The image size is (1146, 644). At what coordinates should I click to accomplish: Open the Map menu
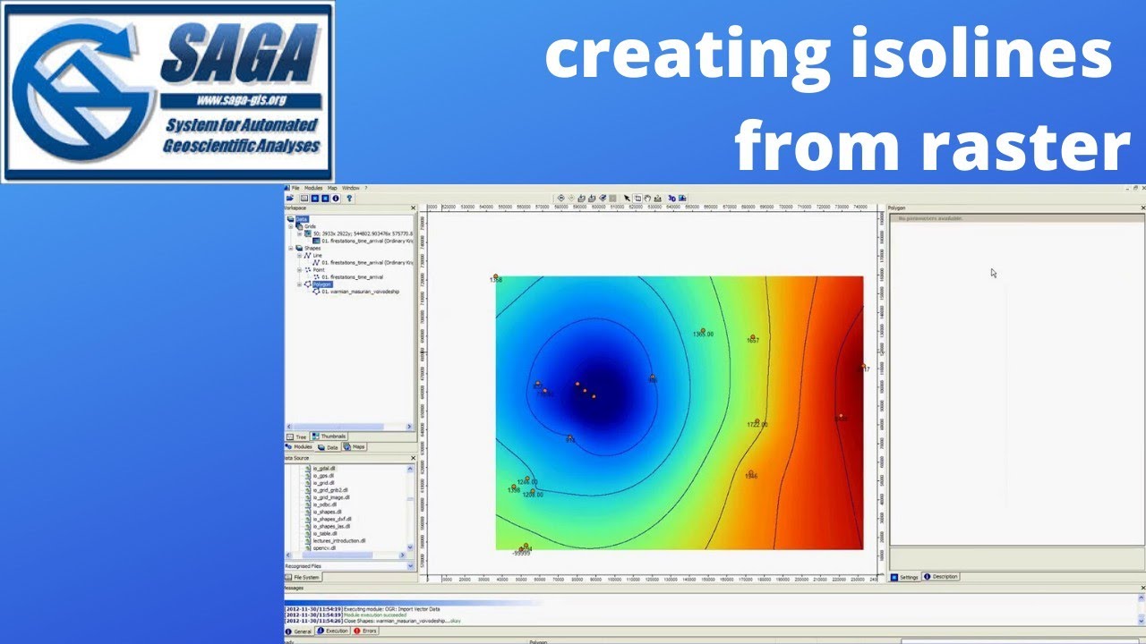coord(332,188)
